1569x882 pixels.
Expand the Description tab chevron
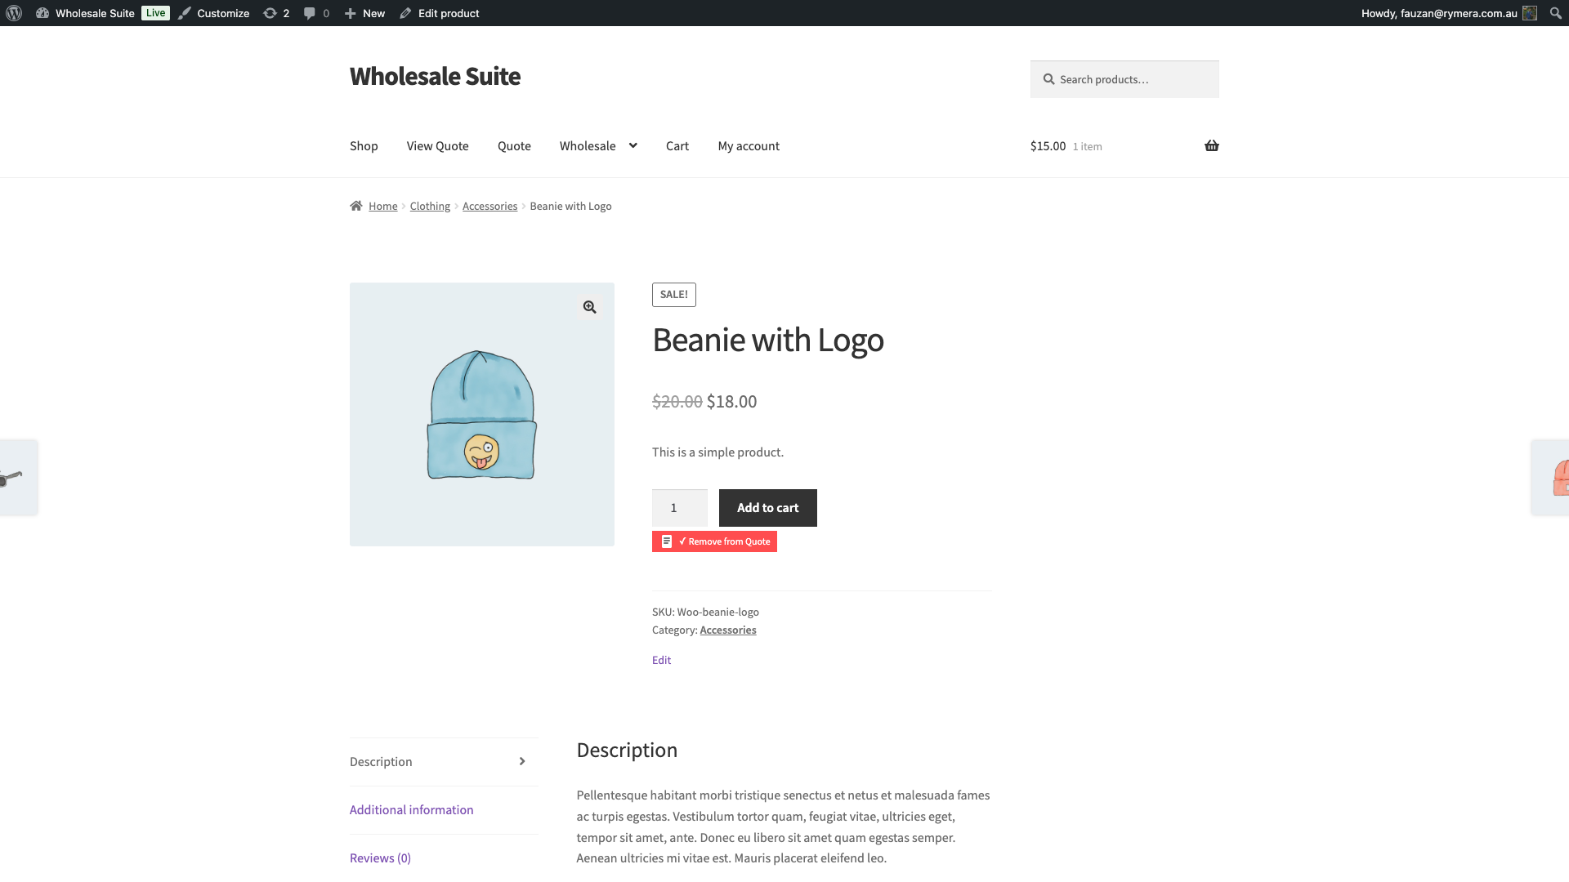click(x=522, y=761)
